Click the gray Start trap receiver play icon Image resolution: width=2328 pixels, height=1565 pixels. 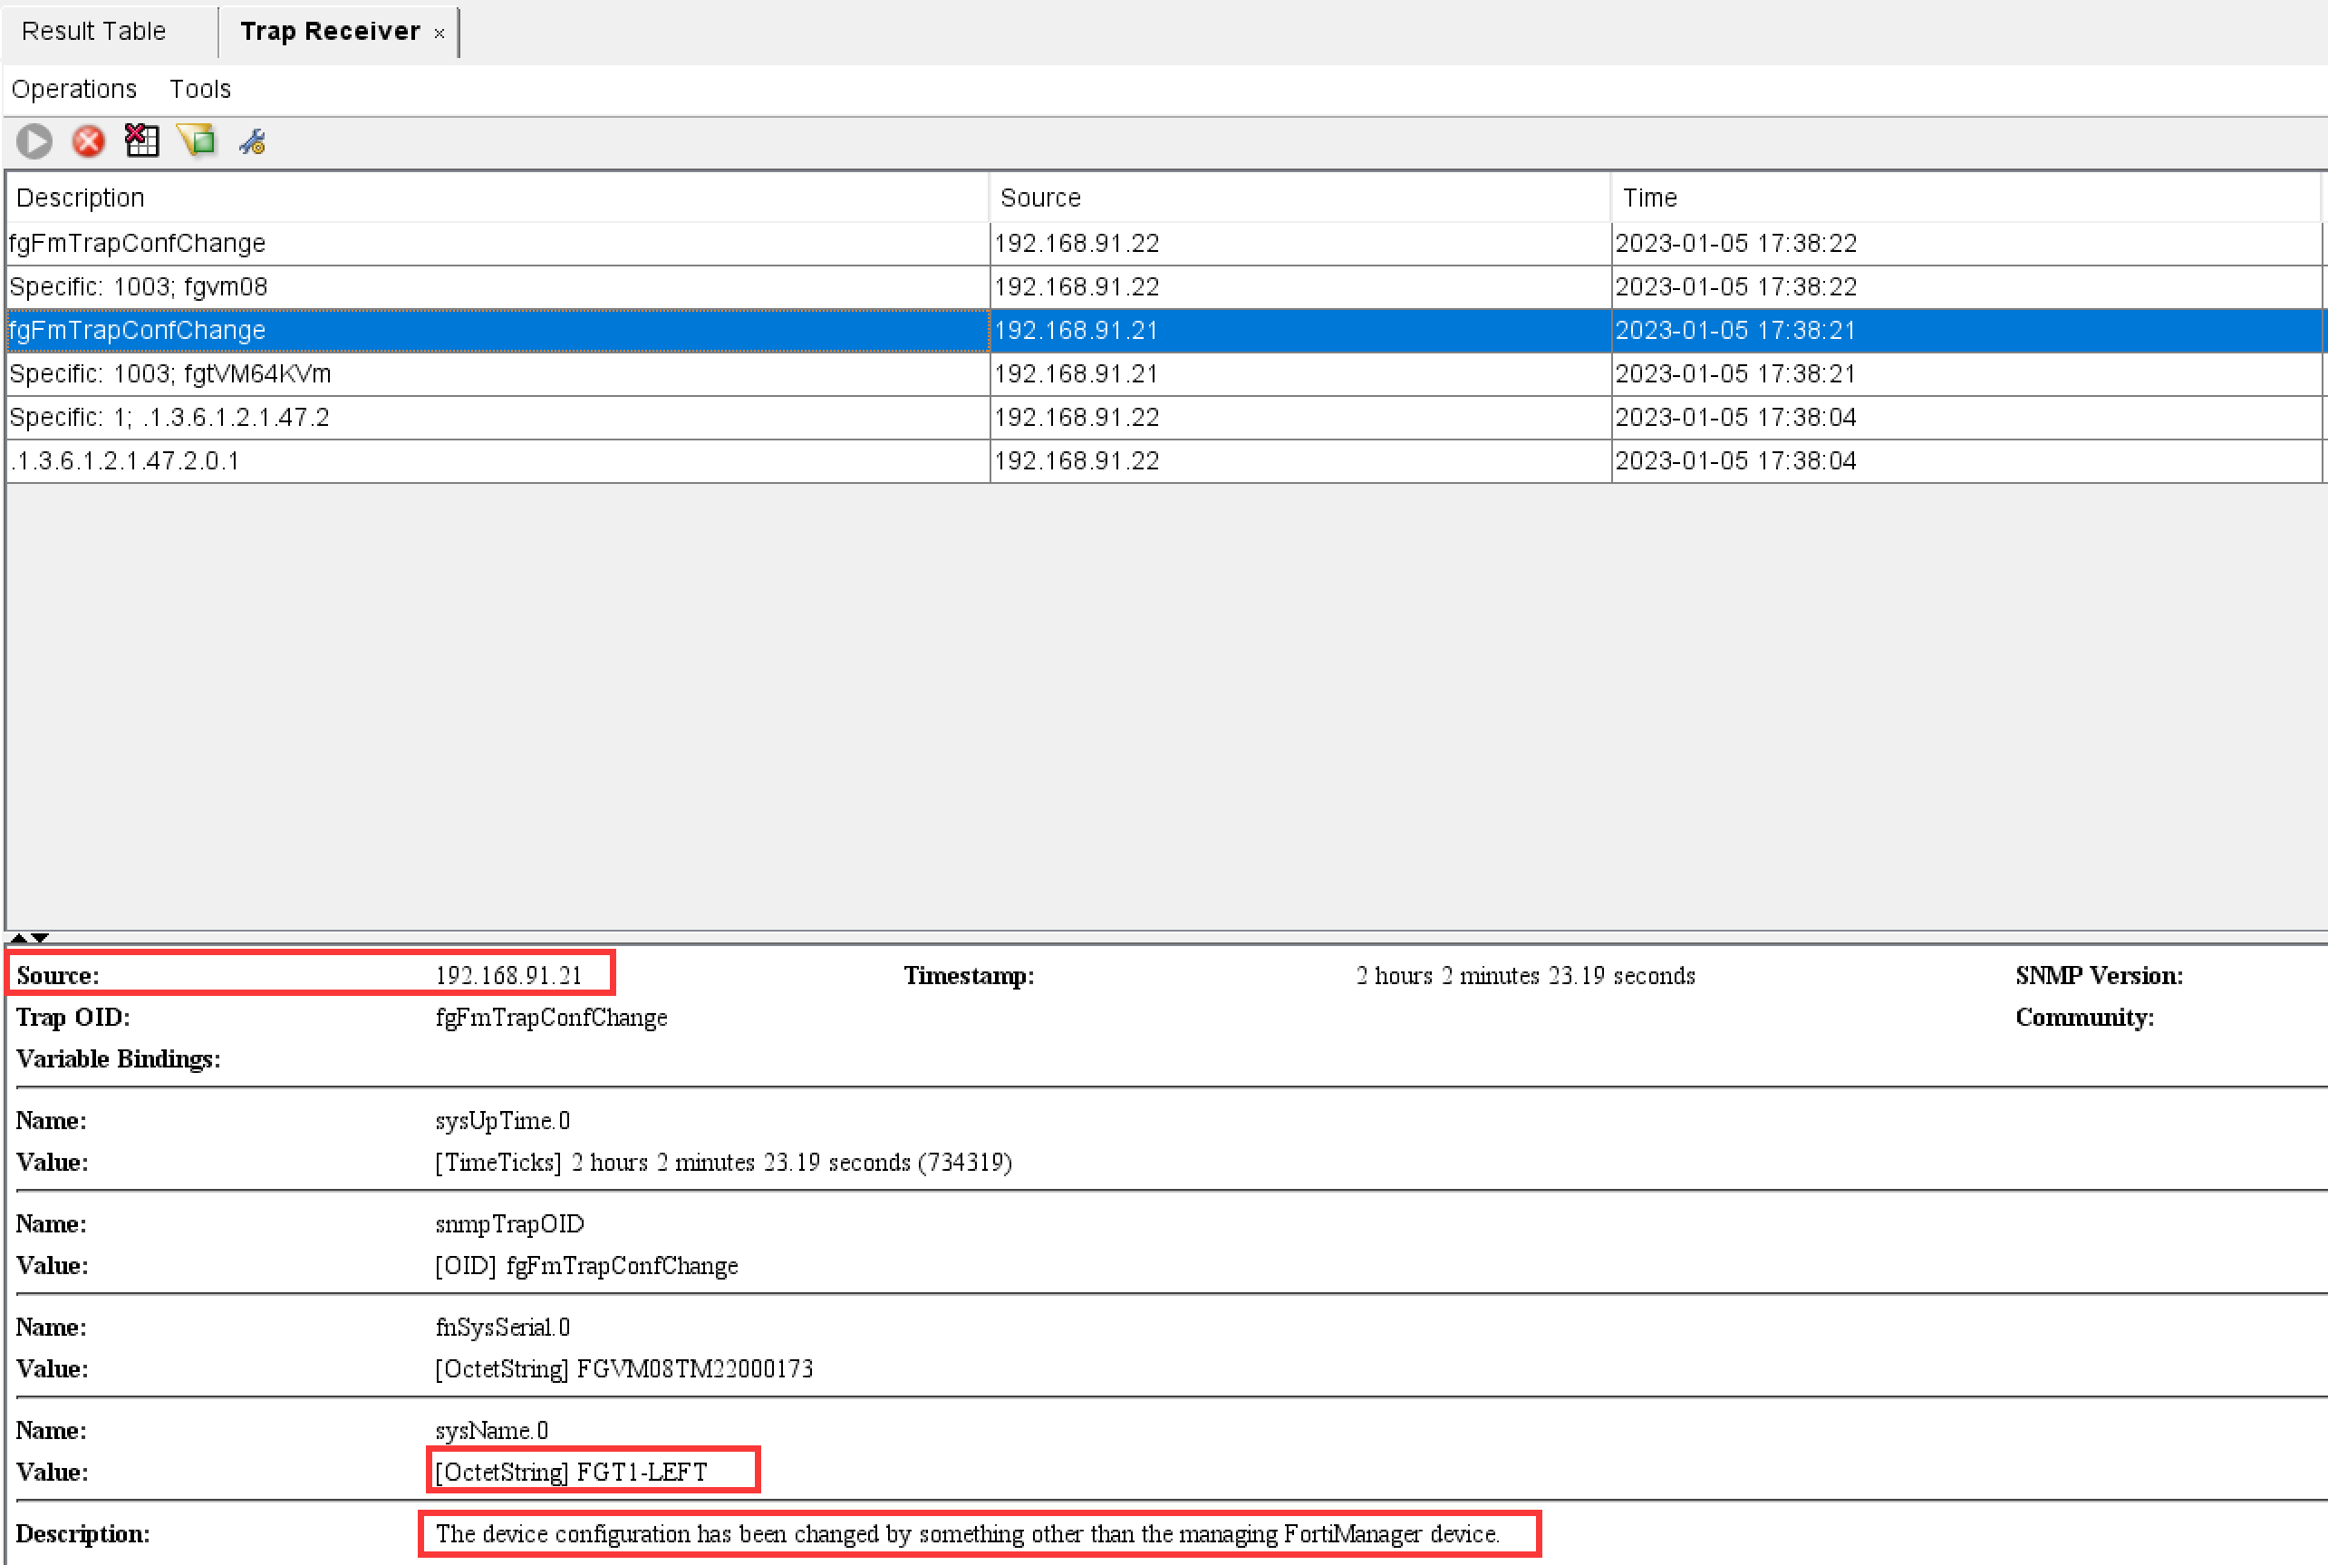tap(34, 140)
